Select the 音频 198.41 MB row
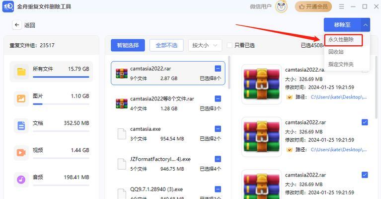Viewport: 381px width, 199px height. [x=51, y=180]
